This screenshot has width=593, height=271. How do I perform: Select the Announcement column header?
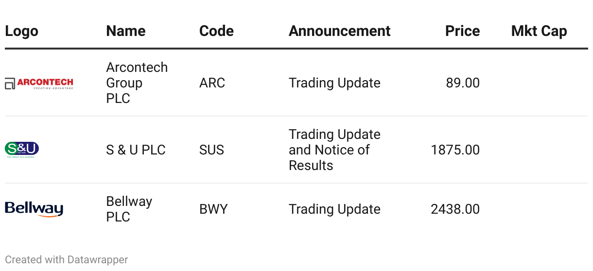[x=339, y=31]
